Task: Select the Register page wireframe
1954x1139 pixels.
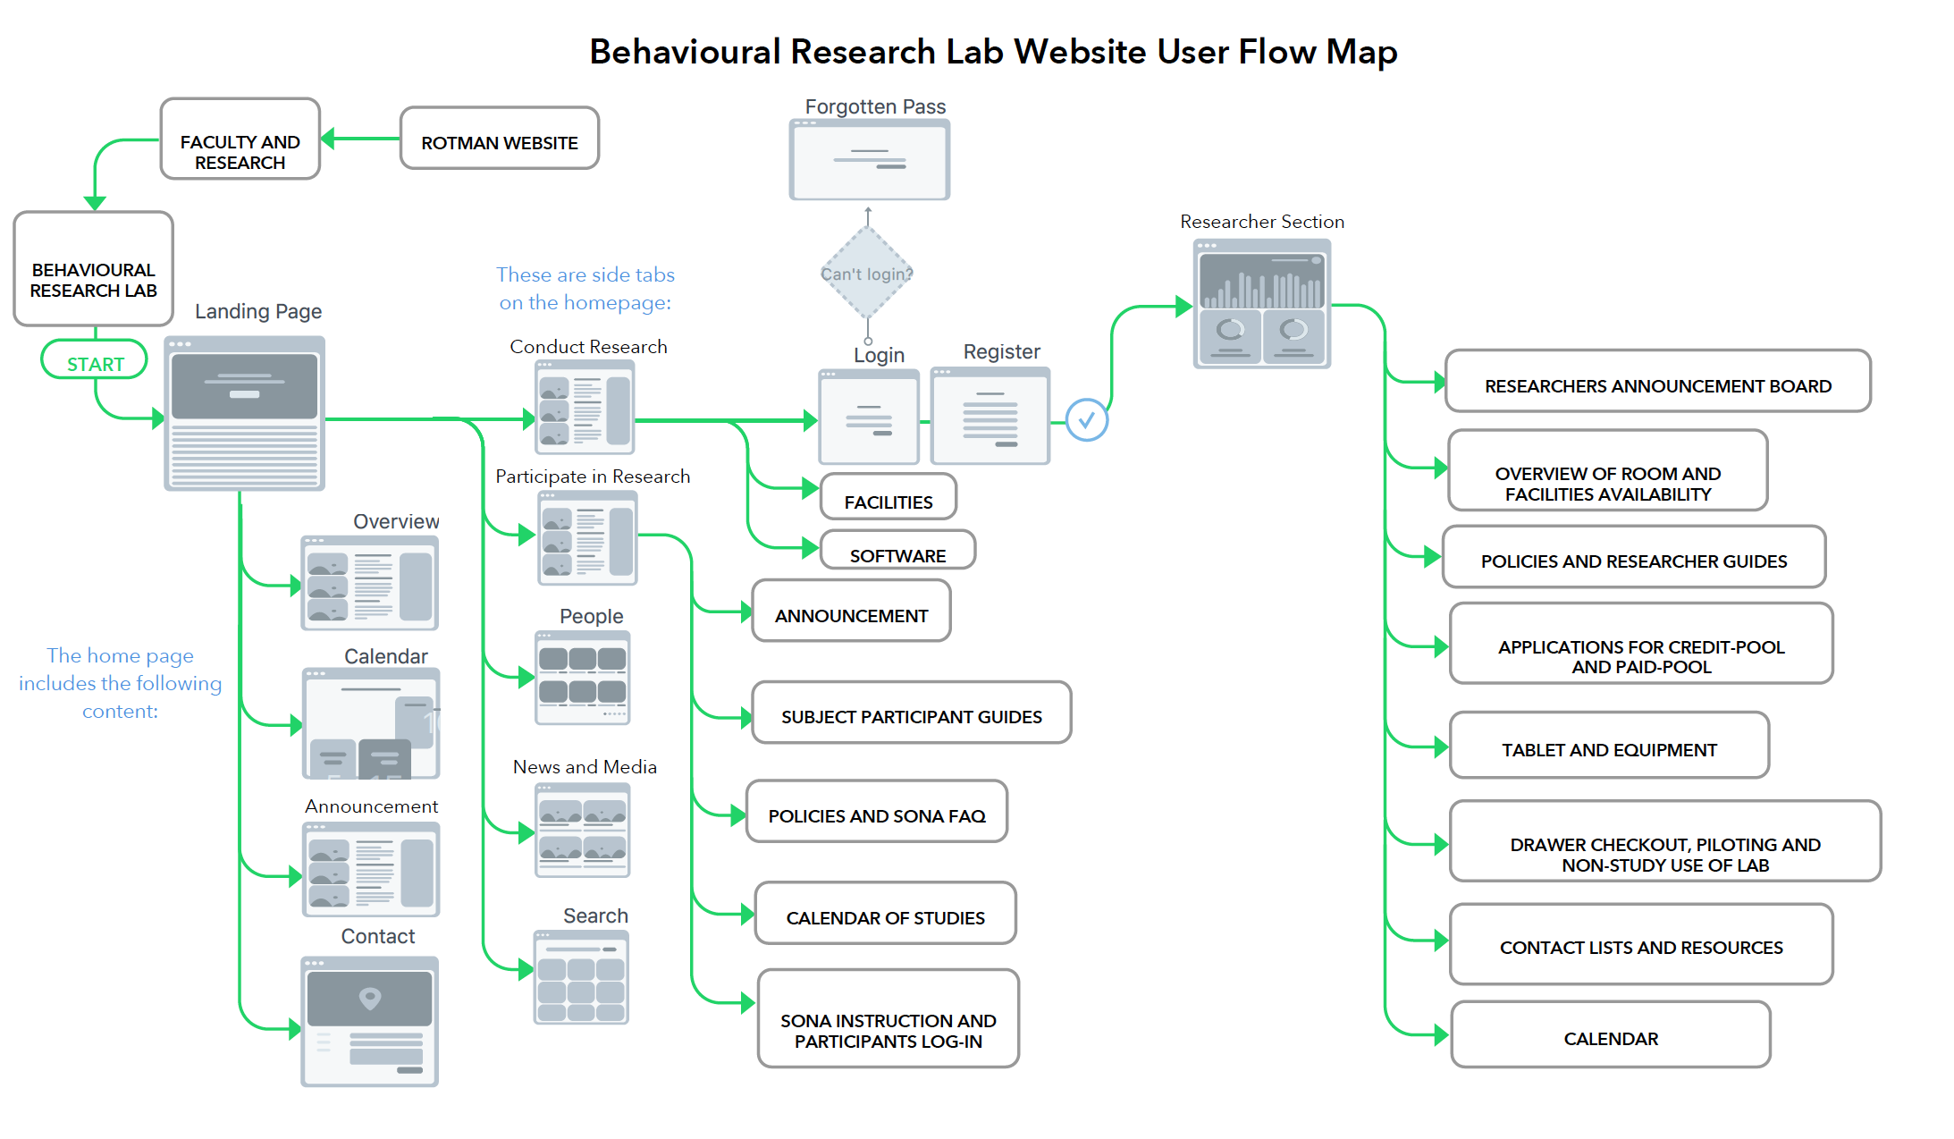Action: point(990,416)
